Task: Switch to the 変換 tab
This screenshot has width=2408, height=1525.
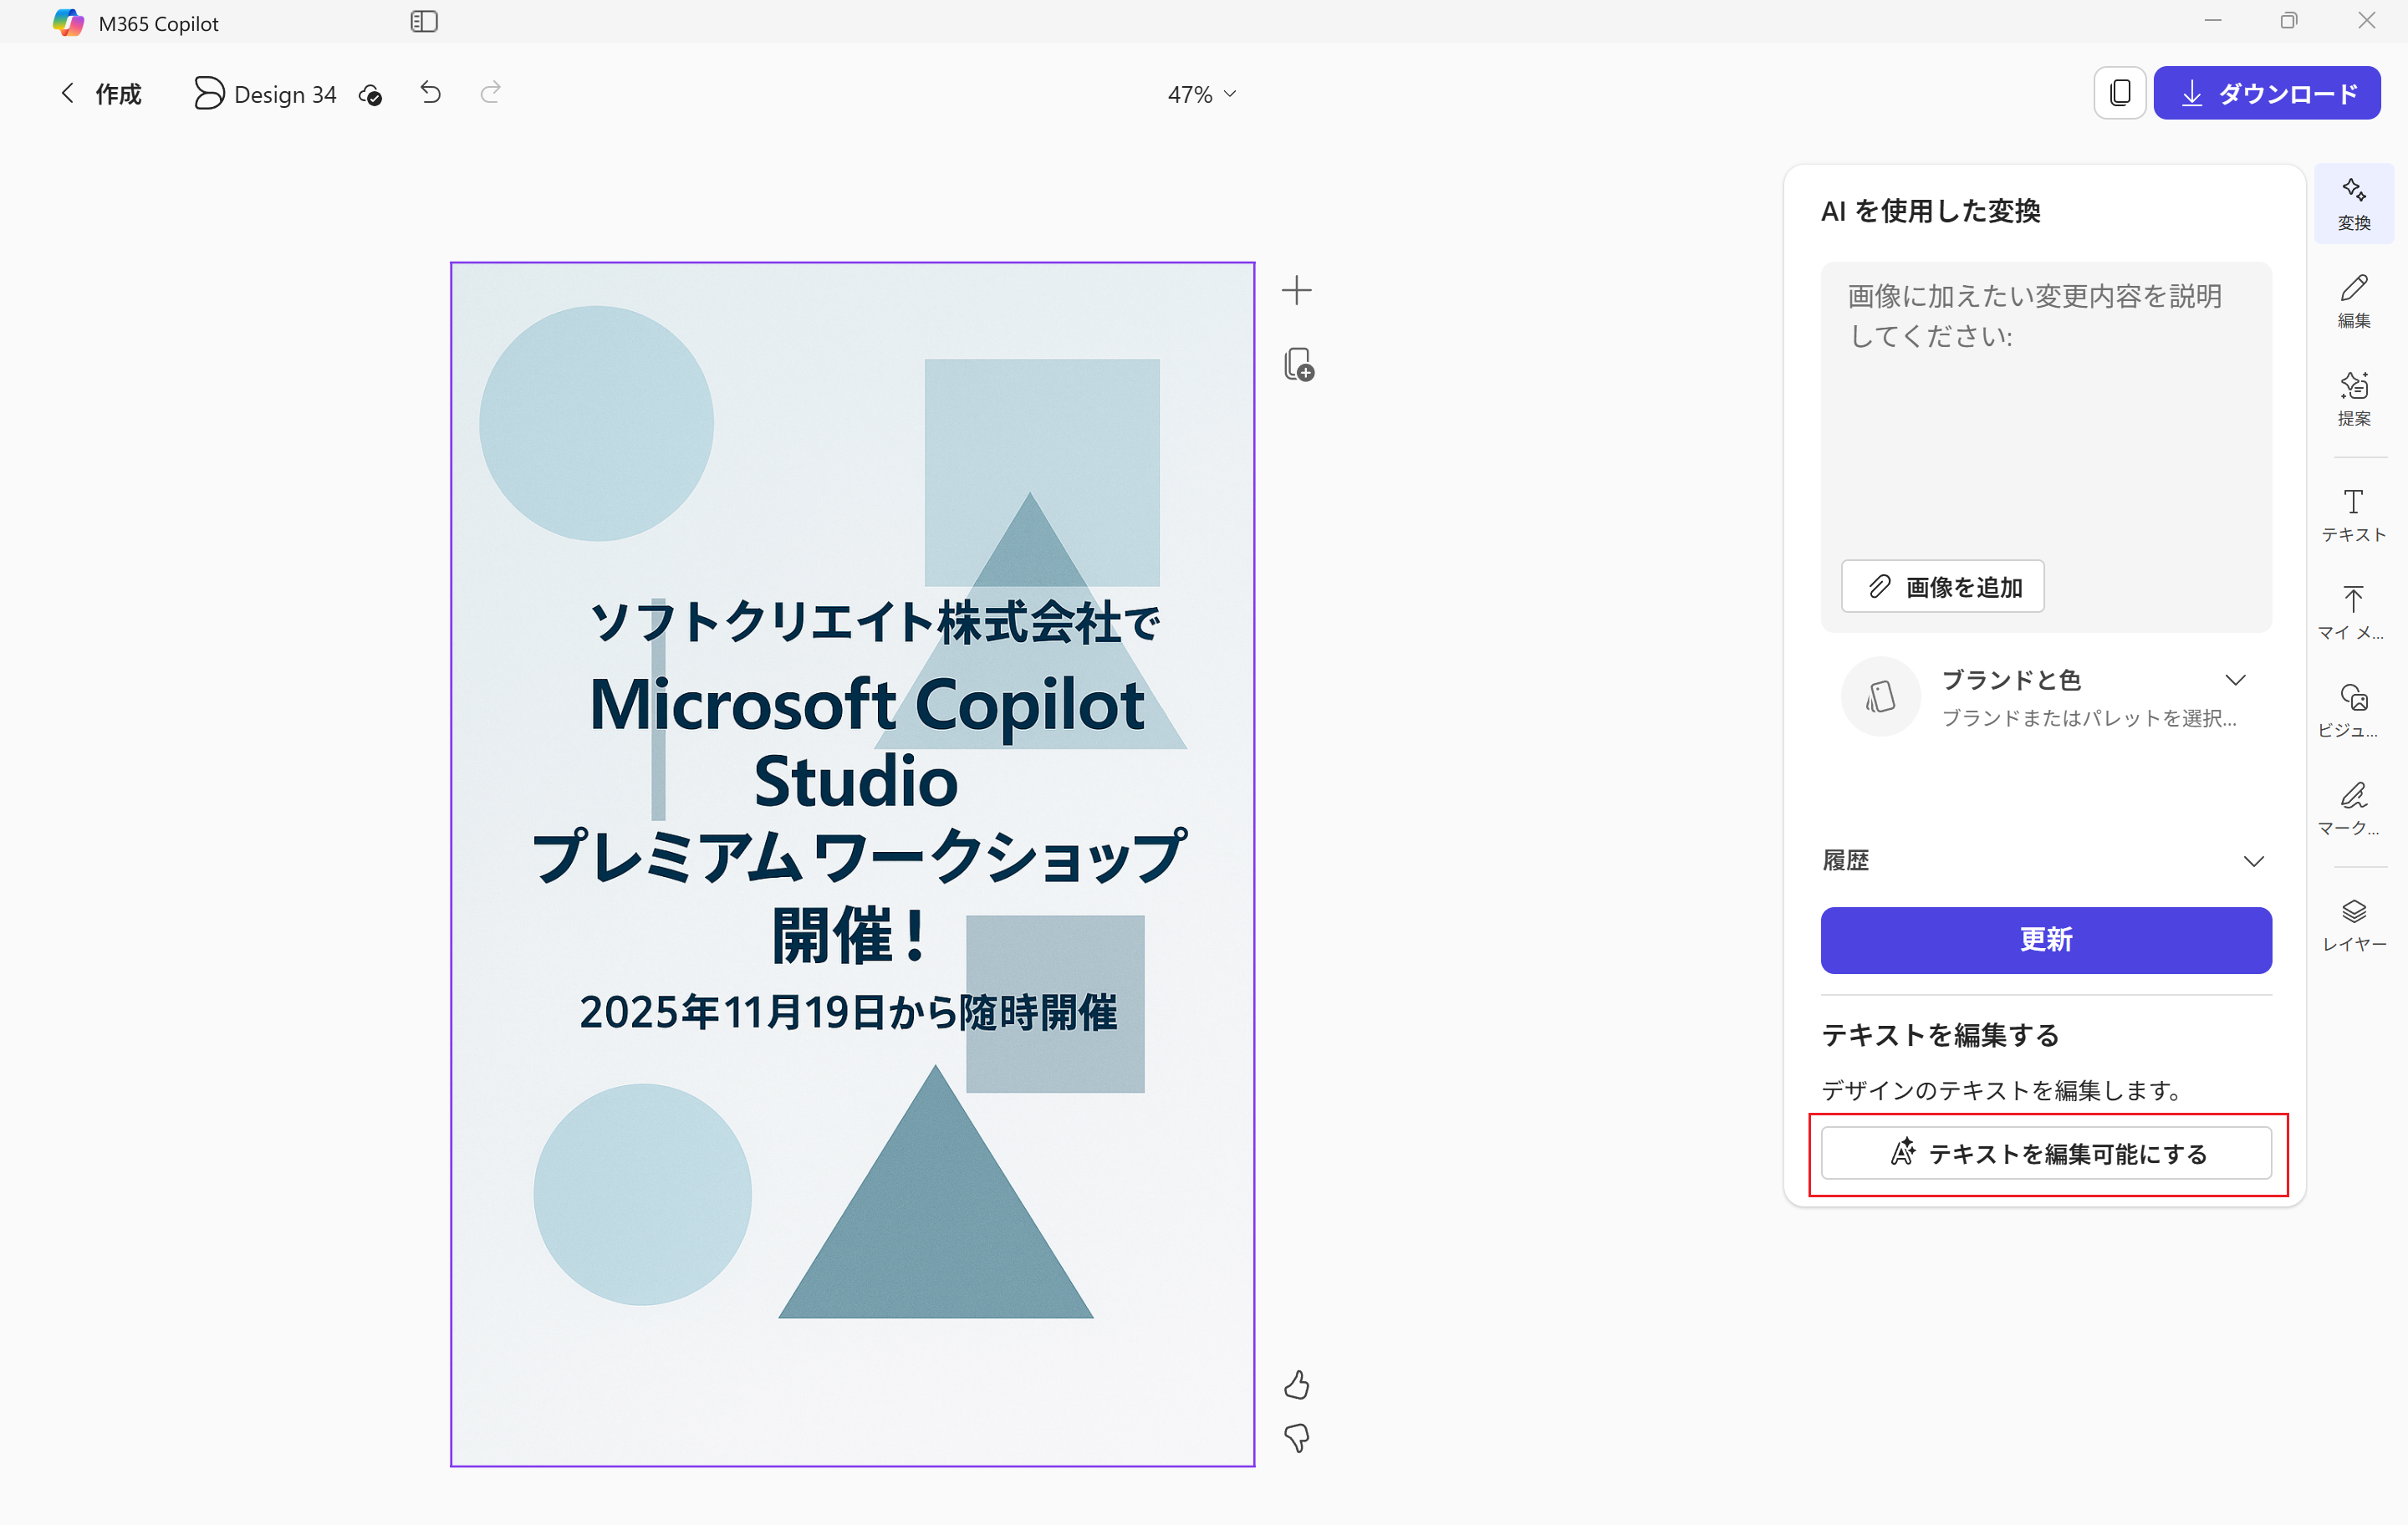Action: (2354, 202)
